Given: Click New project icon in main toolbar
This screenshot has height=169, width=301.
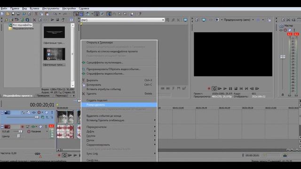Looking at the screenshot, I should (x=2, y=14).
